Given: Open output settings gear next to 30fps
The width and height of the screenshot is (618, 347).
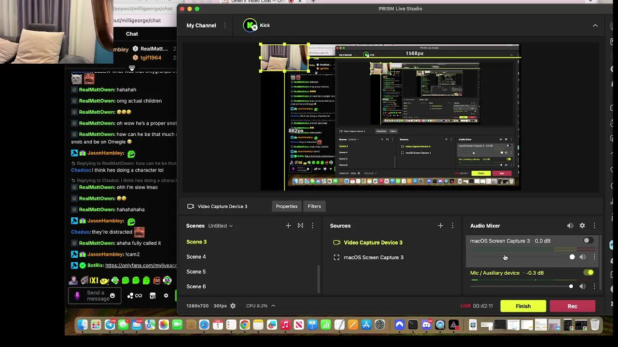Looking at the screenshot, I should [x=233, y=306].
